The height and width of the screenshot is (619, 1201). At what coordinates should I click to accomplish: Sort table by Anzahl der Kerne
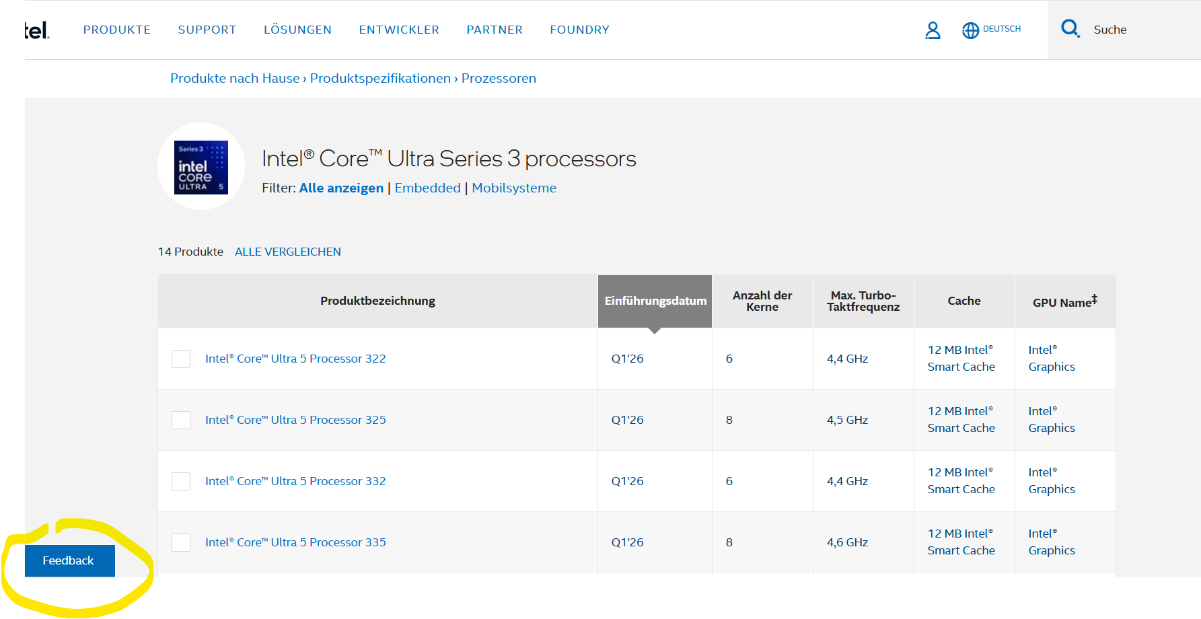pos(762,301)
